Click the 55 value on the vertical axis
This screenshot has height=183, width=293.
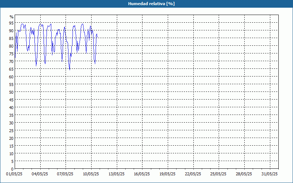[11, 85]
